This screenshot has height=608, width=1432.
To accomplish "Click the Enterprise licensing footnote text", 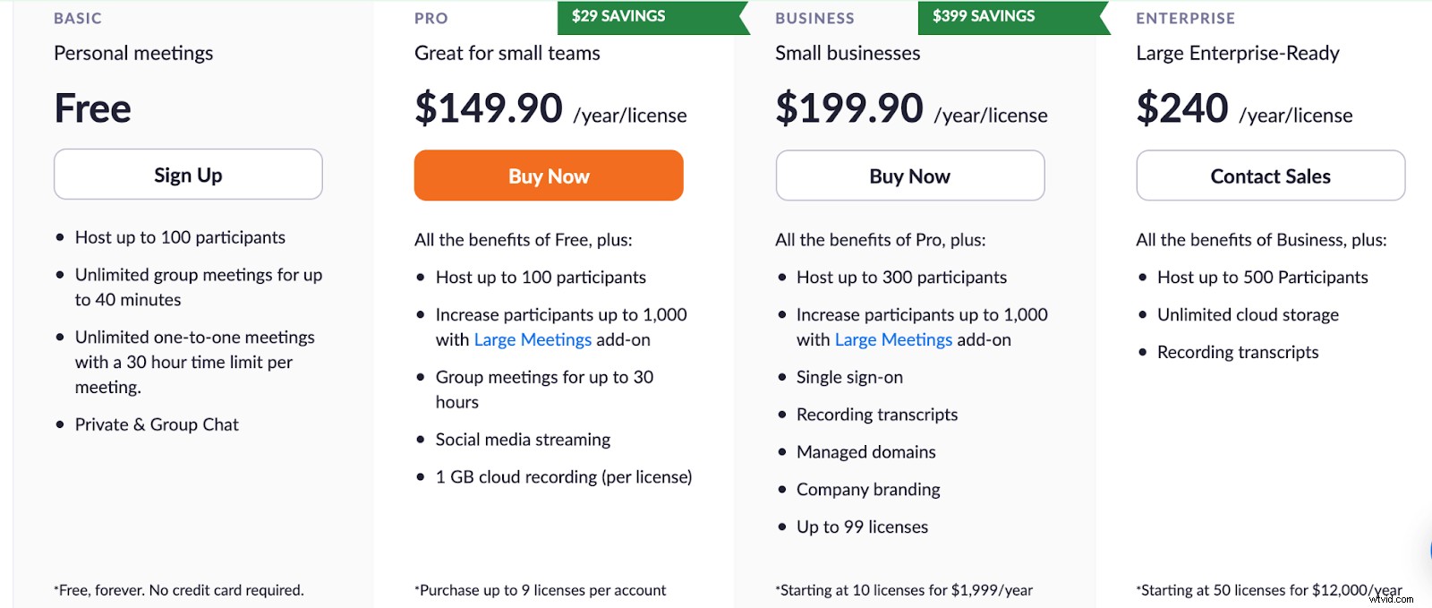I will [1267, 590].
